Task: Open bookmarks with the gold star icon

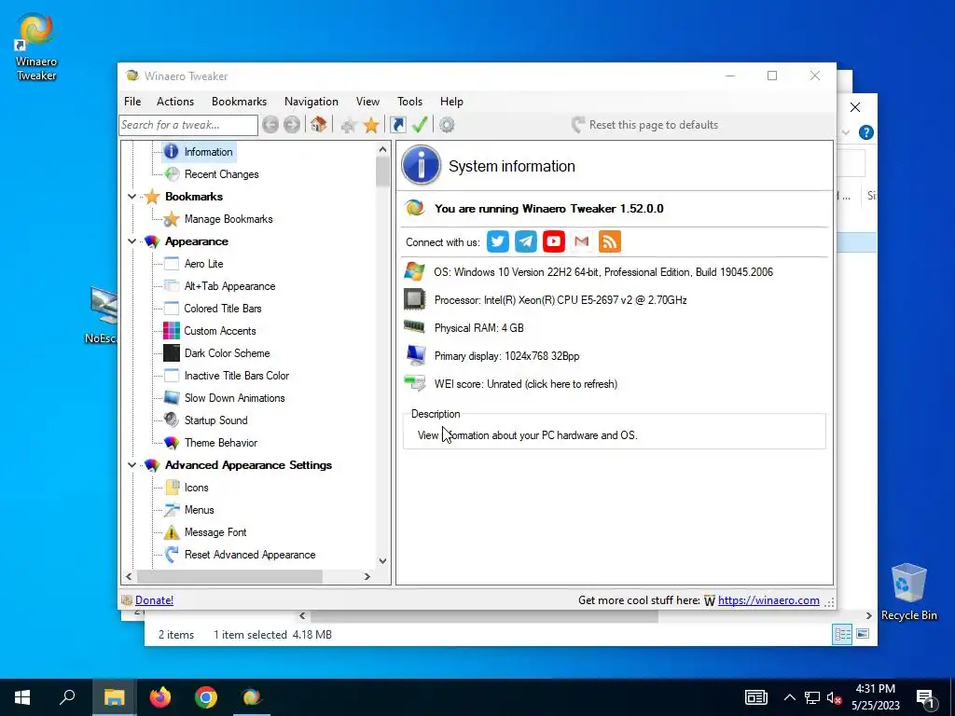Action: (371, 126)
